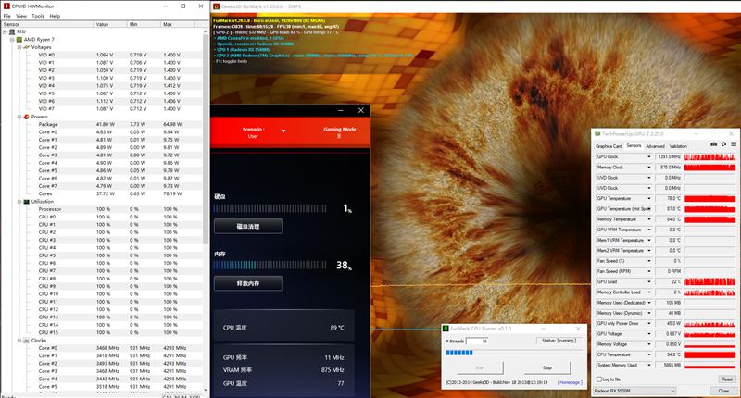741x398 pixels.
Task: Click the memory usage bar at 38%
Action: 270,266
